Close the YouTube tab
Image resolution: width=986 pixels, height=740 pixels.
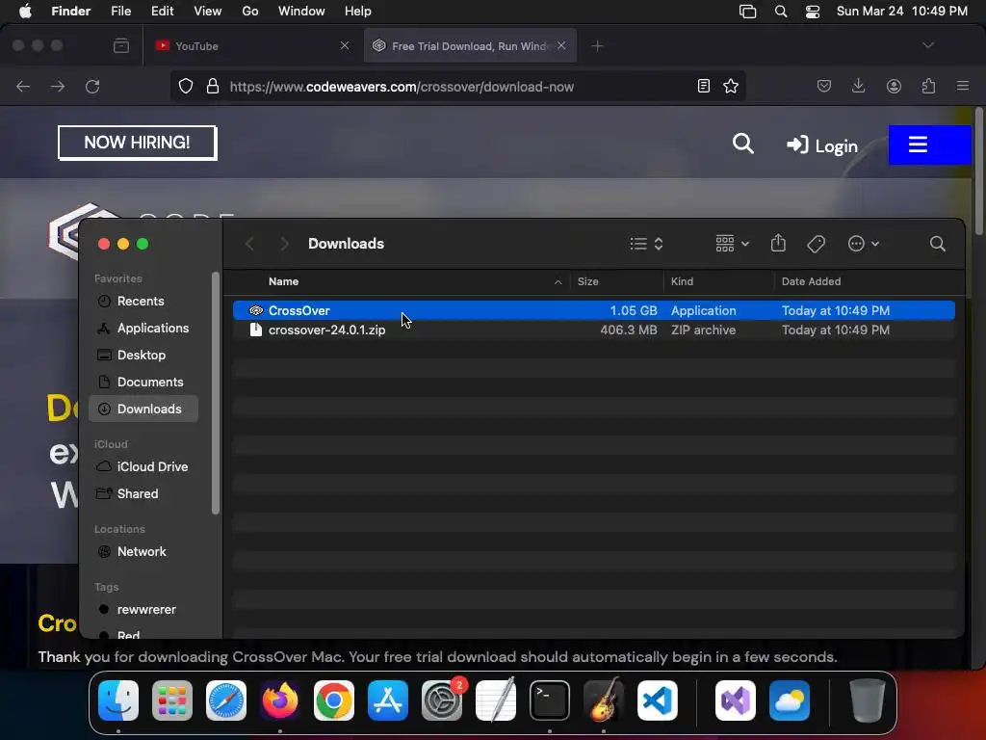click(345, 45)
